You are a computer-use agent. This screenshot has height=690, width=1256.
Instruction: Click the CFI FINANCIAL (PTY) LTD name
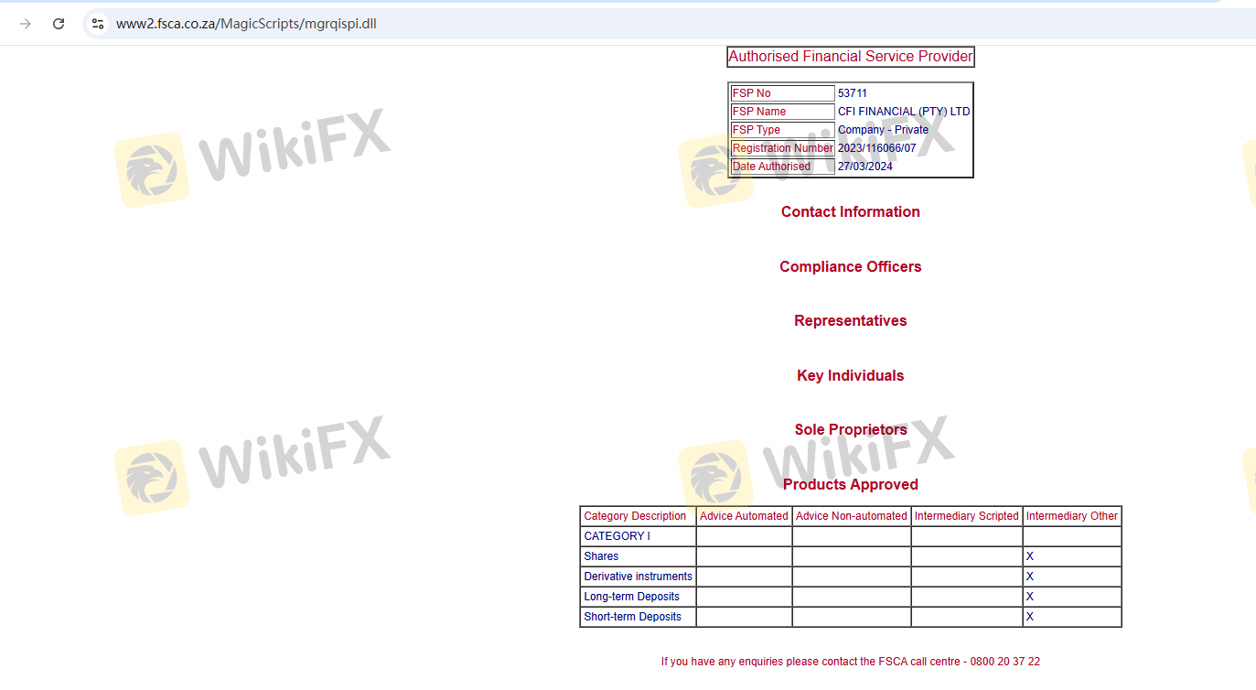point(903,112)
